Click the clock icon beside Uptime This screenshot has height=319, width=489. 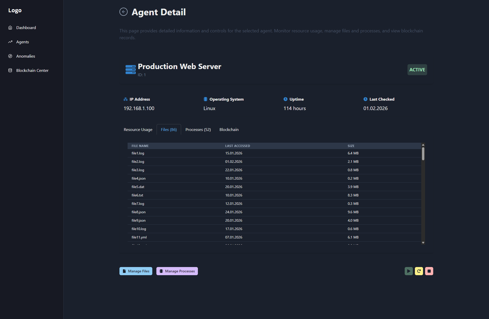[x=286, y=99]
